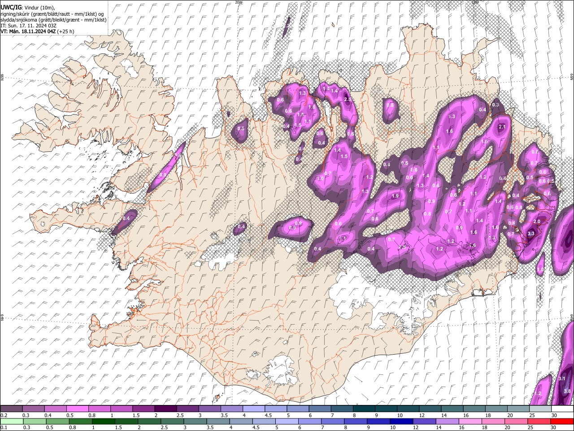Select the crimson 25 rain legend swatch

click(x=539, y=421)
